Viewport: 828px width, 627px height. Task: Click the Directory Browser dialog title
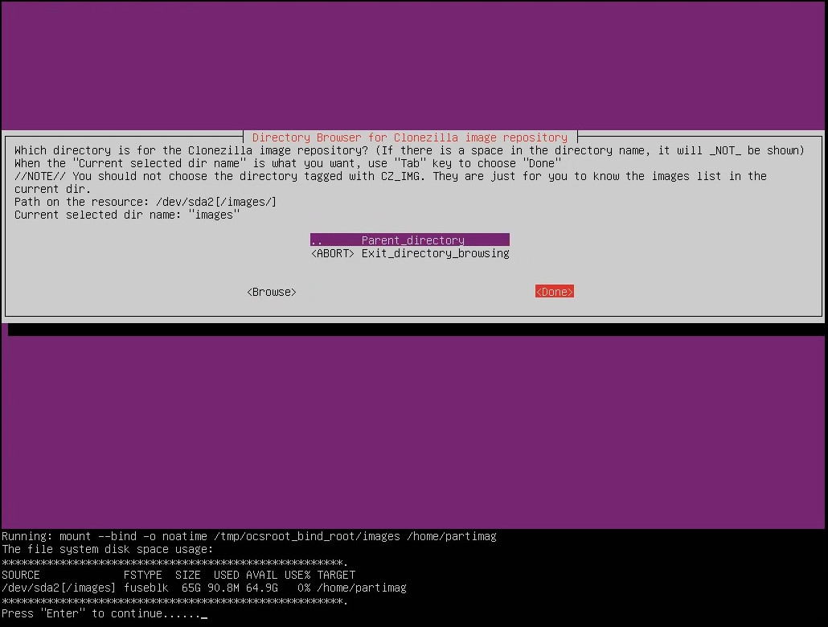point(409,137)
